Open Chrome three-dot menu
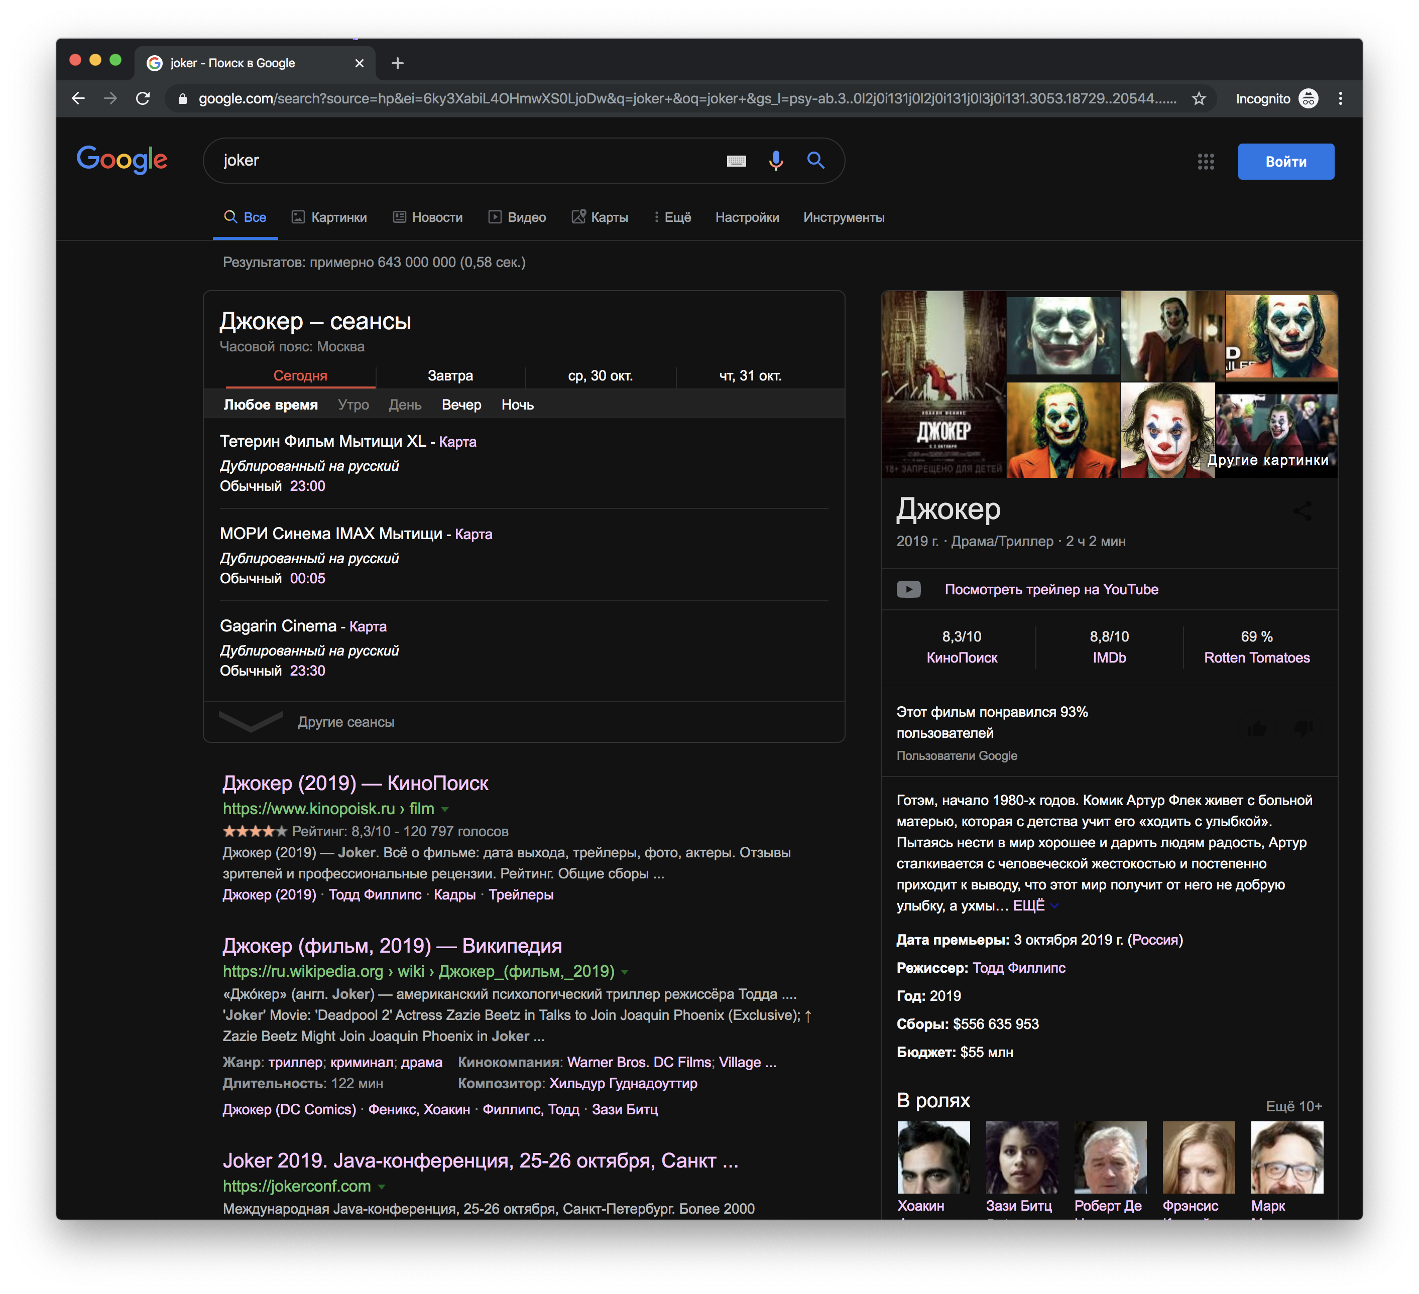 [x=1340, y=98]
